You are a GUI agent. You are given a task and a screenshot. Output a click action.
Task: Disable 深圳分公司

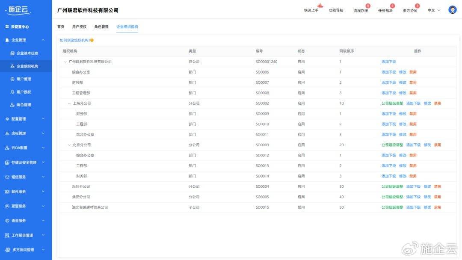(x=437, y=186)
